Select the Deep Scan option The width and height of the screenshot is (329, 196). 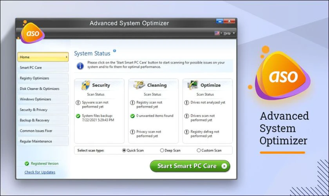pos(162,150)
